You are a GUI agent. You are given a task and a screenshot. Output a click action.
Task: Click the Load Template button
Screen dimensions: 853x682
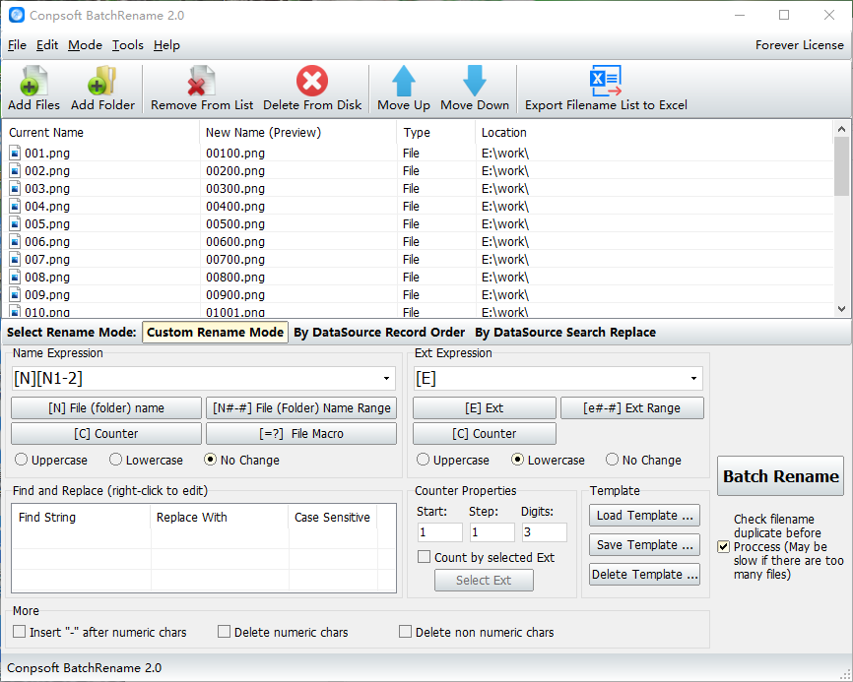[644, 516]
